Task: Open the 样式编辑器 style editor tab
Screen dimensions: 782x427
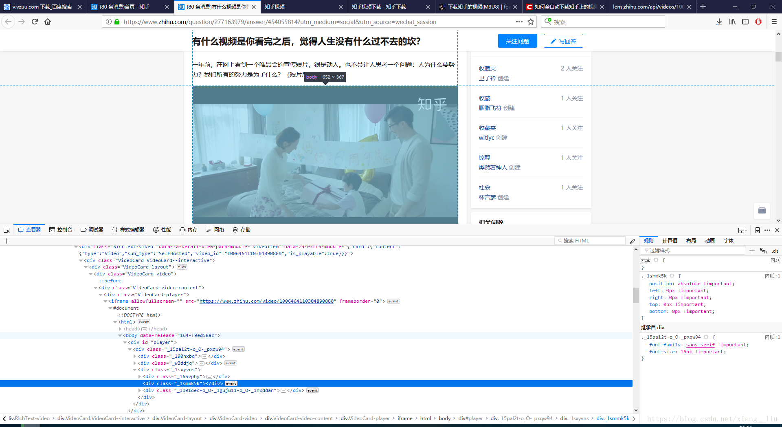Action: coord(128,230)
